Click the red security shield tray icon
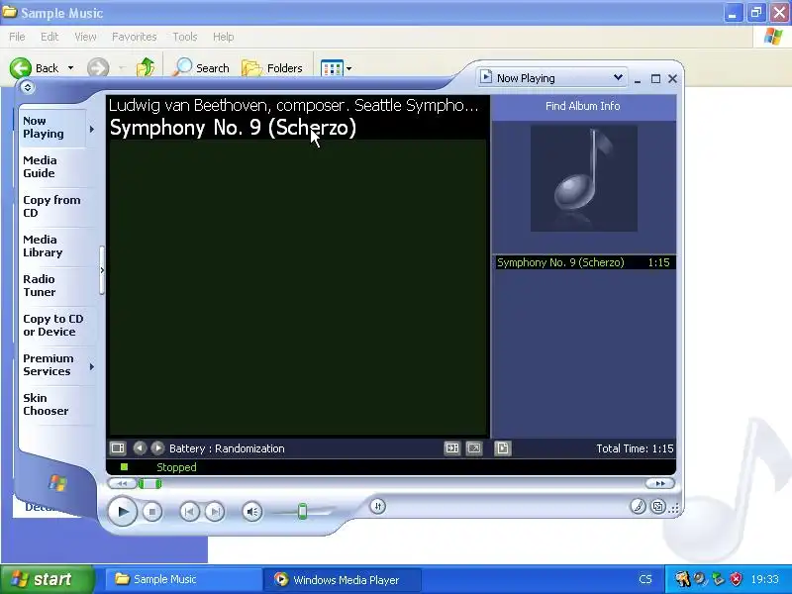 coord(737,579)
